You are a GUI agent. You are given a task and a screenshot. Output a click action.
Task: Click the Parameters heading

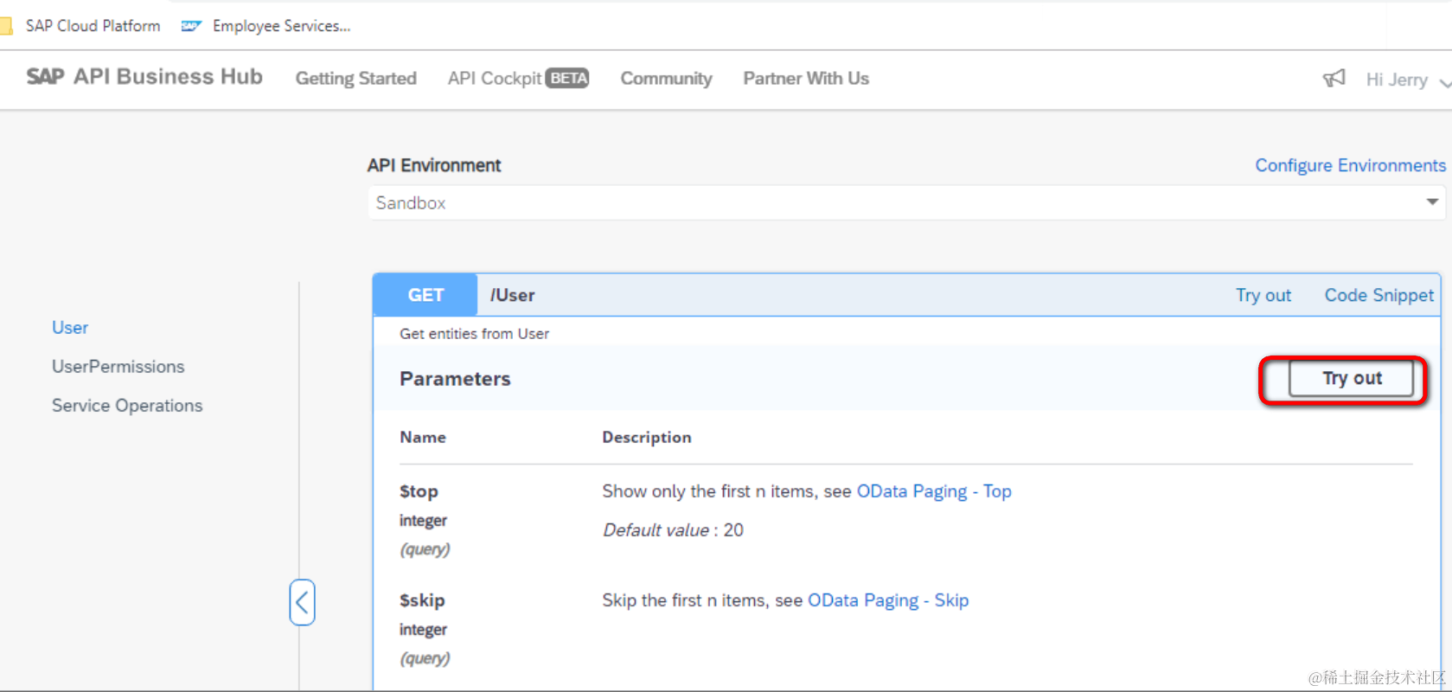click(455, 379)
